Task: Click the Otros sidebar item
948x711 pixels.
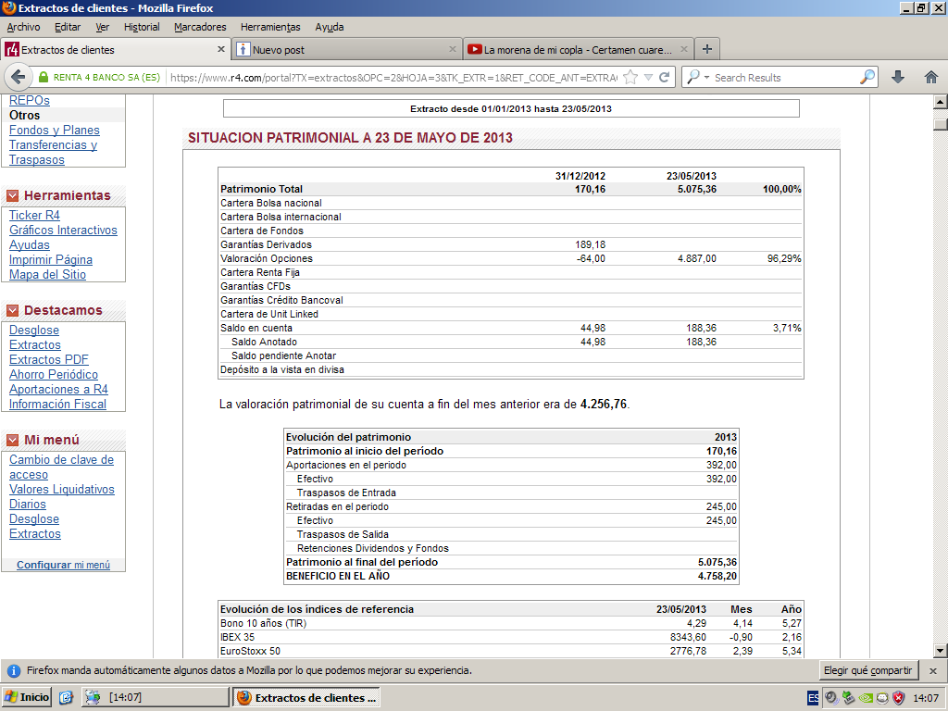Action: 24,116
